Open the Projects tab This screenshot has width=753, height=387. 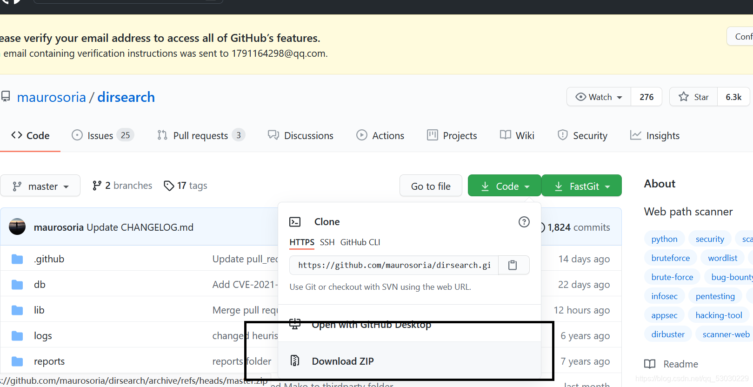[452, 135]
